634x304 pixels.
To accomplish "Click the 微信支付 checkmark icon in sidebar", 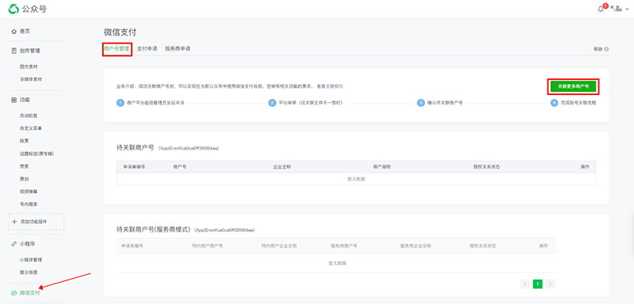I will pyautogui.click(x=14, y=293).
